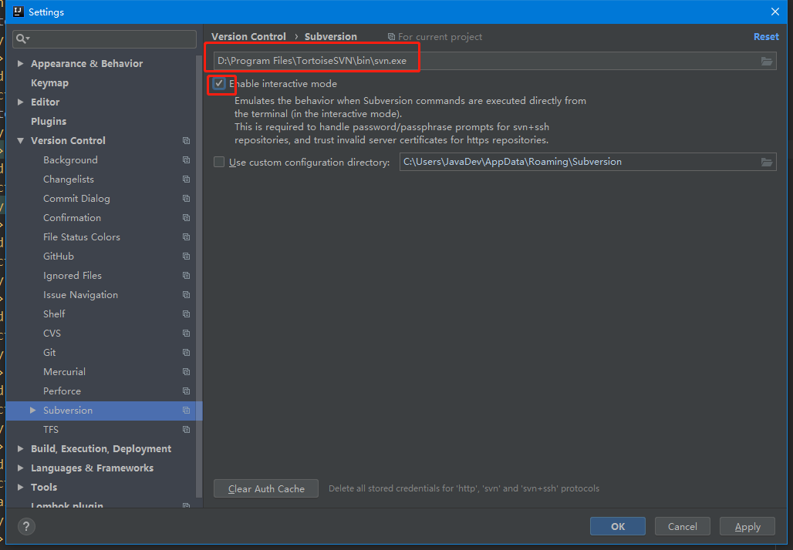The height and width of the screenshot is (550, 793).
Task: Expand the Tools section
Action: (20, 488)
